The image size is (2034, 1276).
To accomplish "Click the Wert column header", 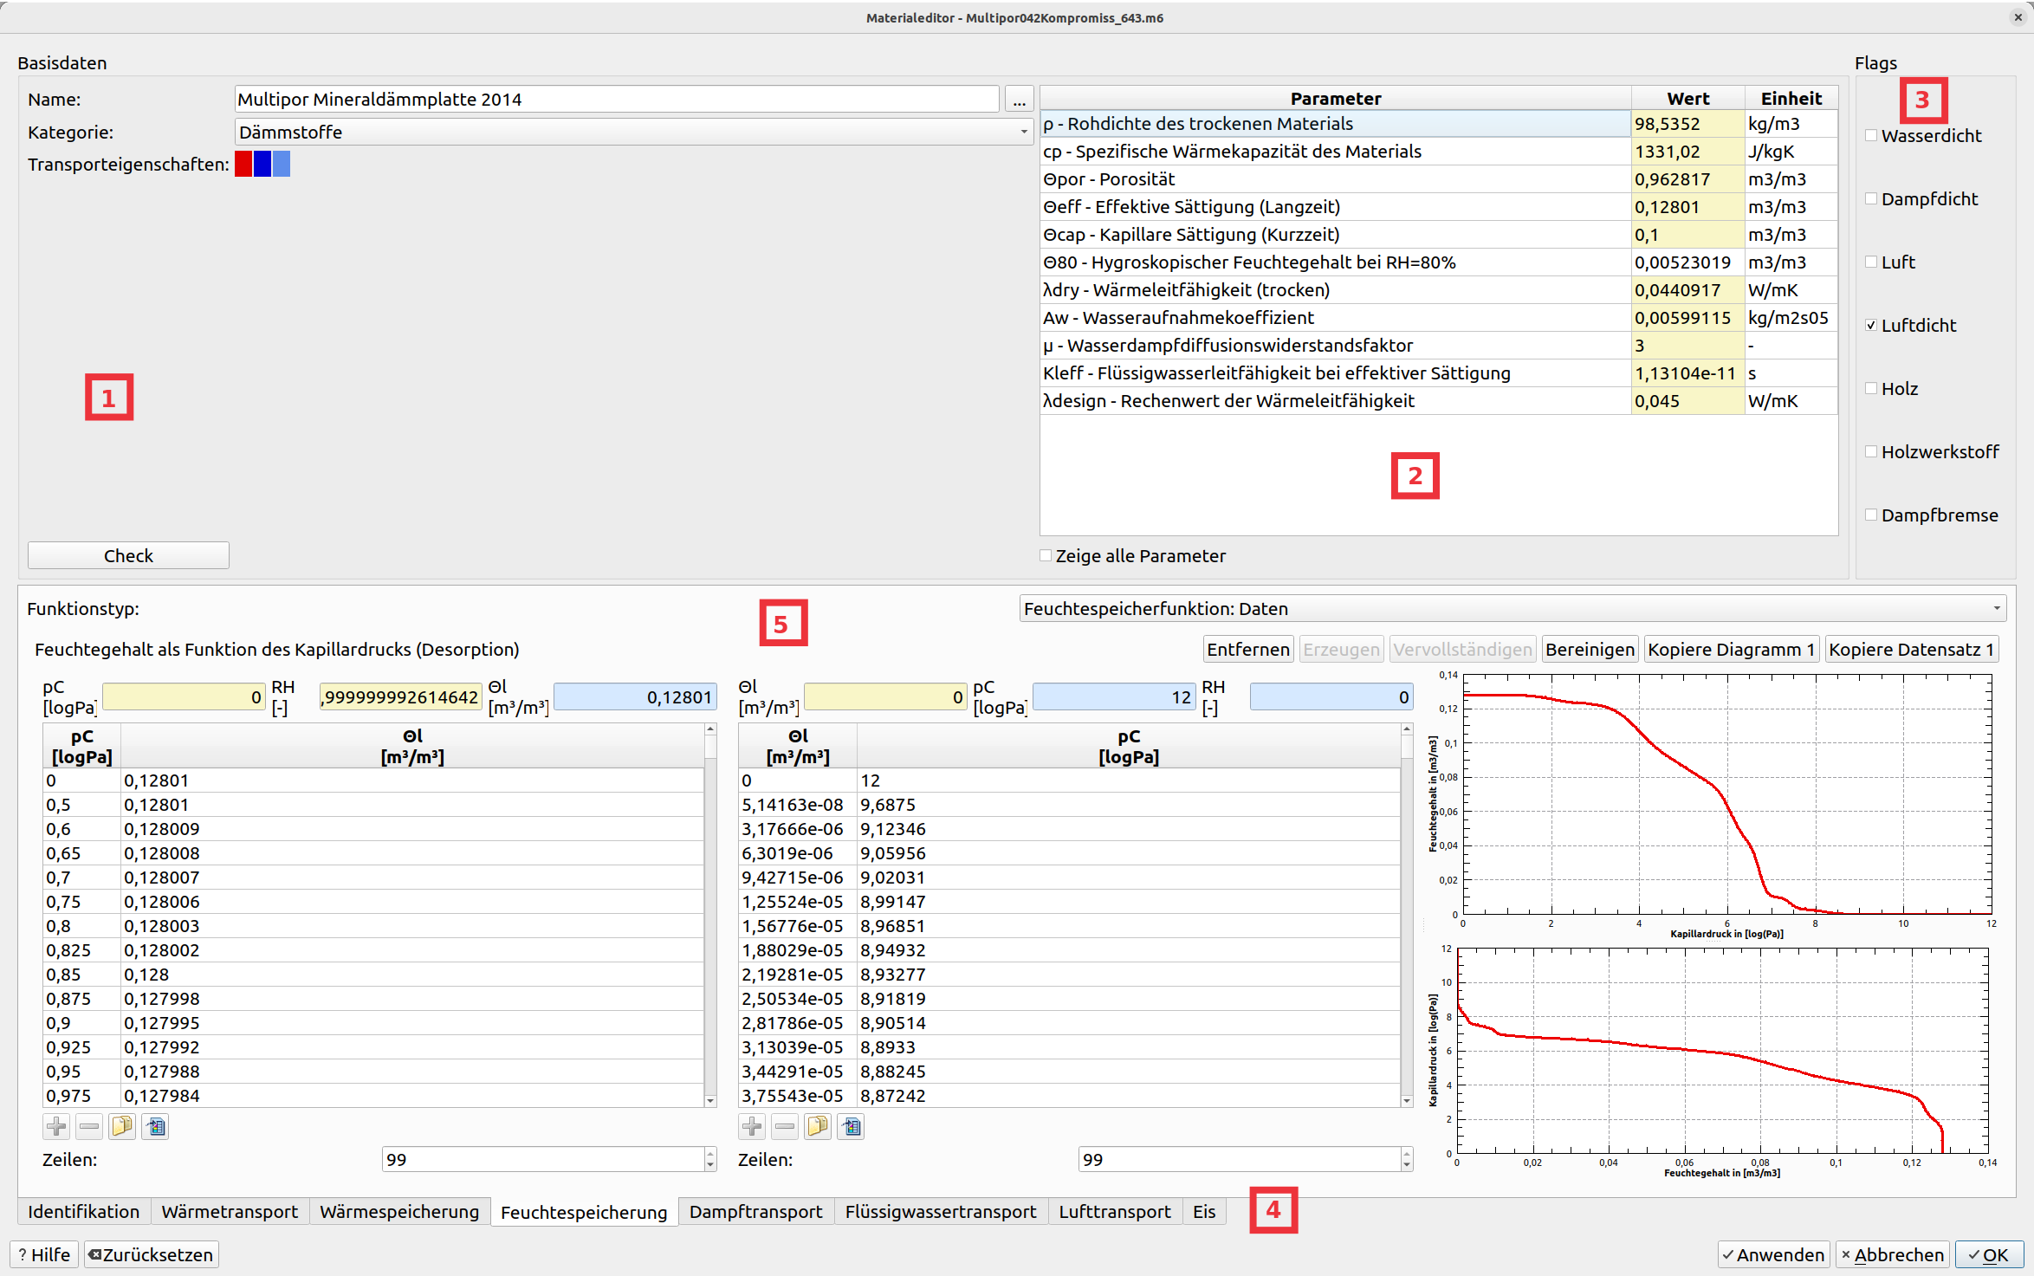I will pyautogui.click(x=1687, y=99).
